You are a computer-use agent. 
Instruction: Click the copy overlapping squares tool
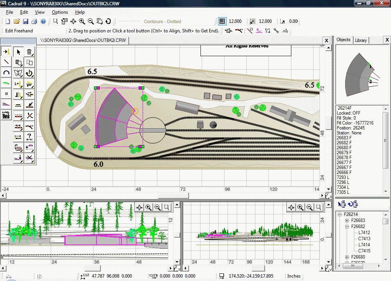click(x=18, y=62)
